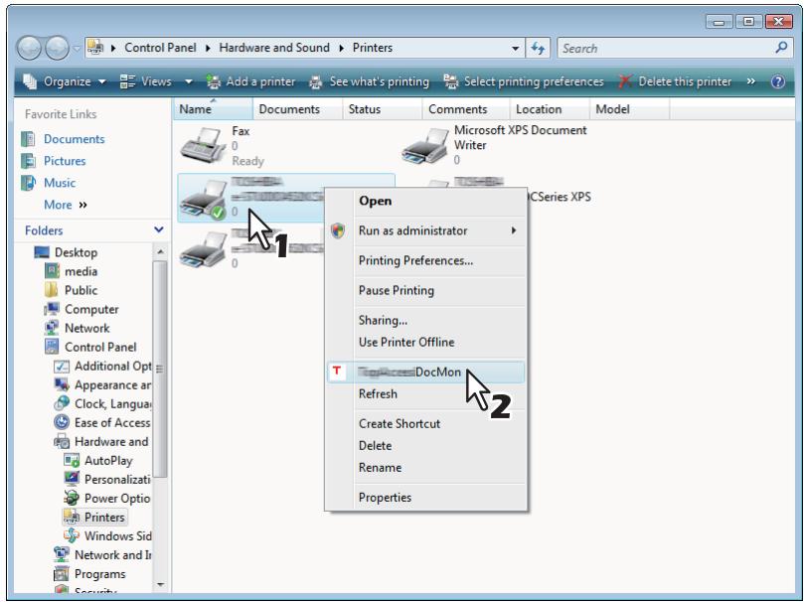Screen dimensions: 804x602
Task: Select Microsoft XPS Document Writer printer icon
Action: coord(425,146)
